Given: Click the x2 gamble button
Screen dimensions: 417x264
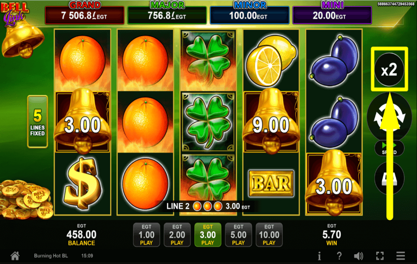Looking at the screenshot, I should (389, 69).
